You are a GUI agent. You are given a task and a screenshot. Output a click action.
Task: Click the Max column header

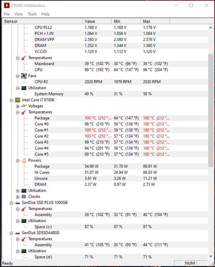tap(155, 21)
